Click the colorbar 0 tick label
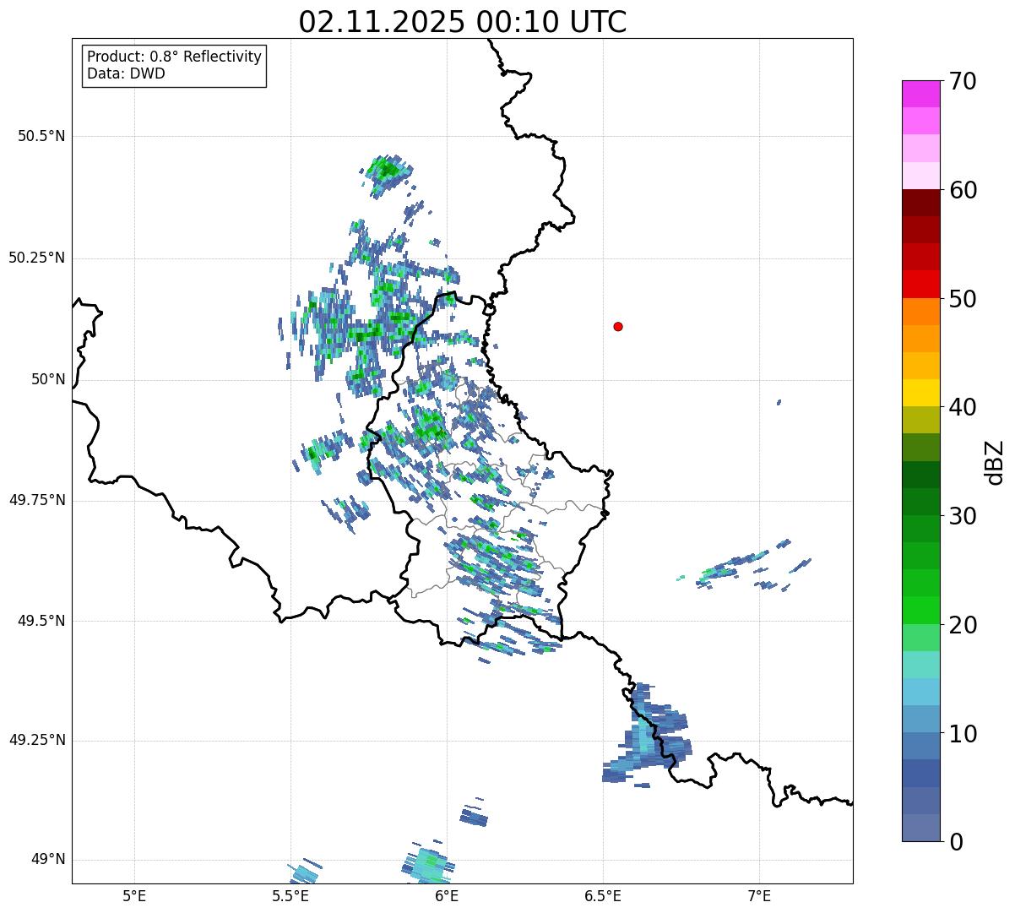This screenshot has height=913, width=1015. (956, 842)
